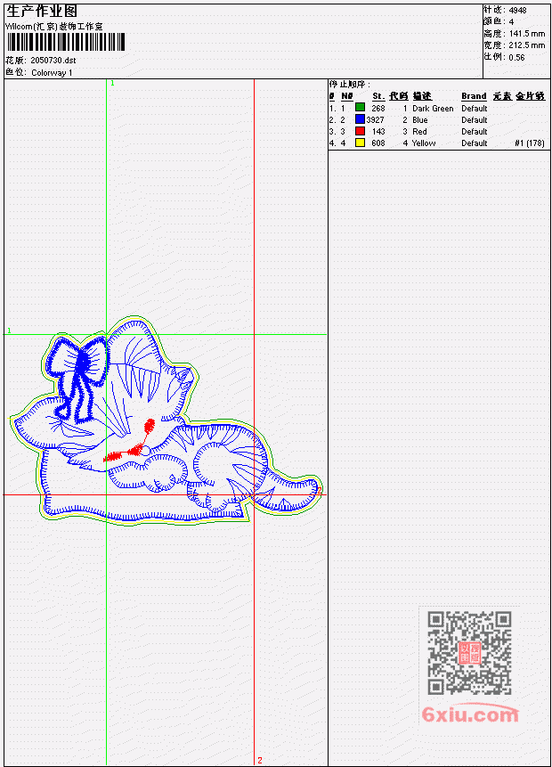The width and height of the screenshot is (552, 767).
Task: Choose the Yellow thread color swatch
Action: coord(360,143)
